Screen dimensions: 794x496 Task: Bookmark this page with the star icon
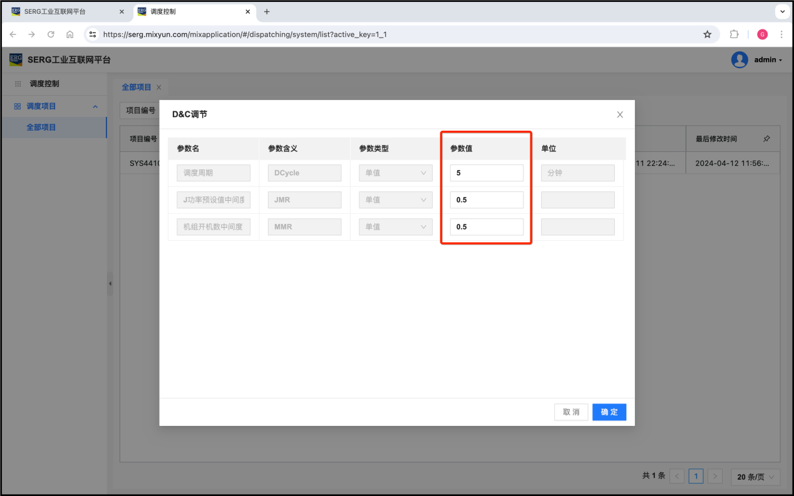pyautogui.click(x=707, y=34)
